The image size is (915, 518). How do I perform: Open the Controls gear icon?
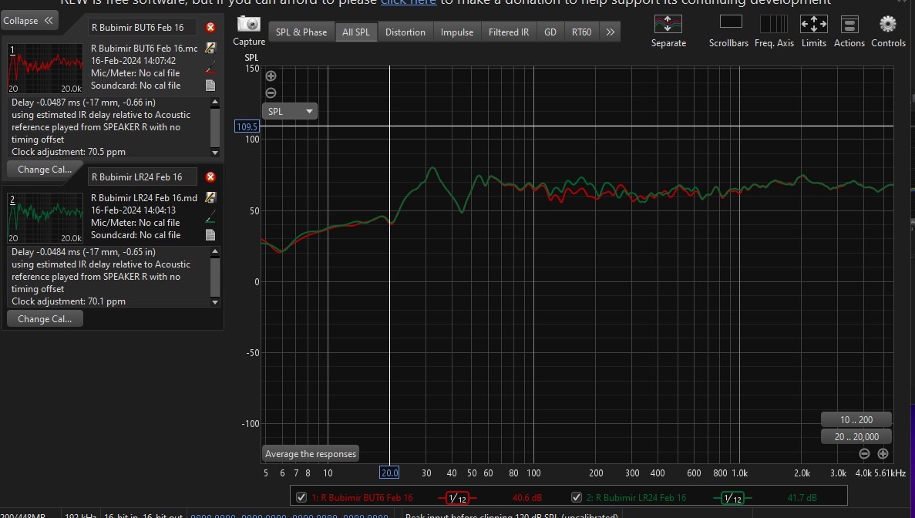click(887, 24)
